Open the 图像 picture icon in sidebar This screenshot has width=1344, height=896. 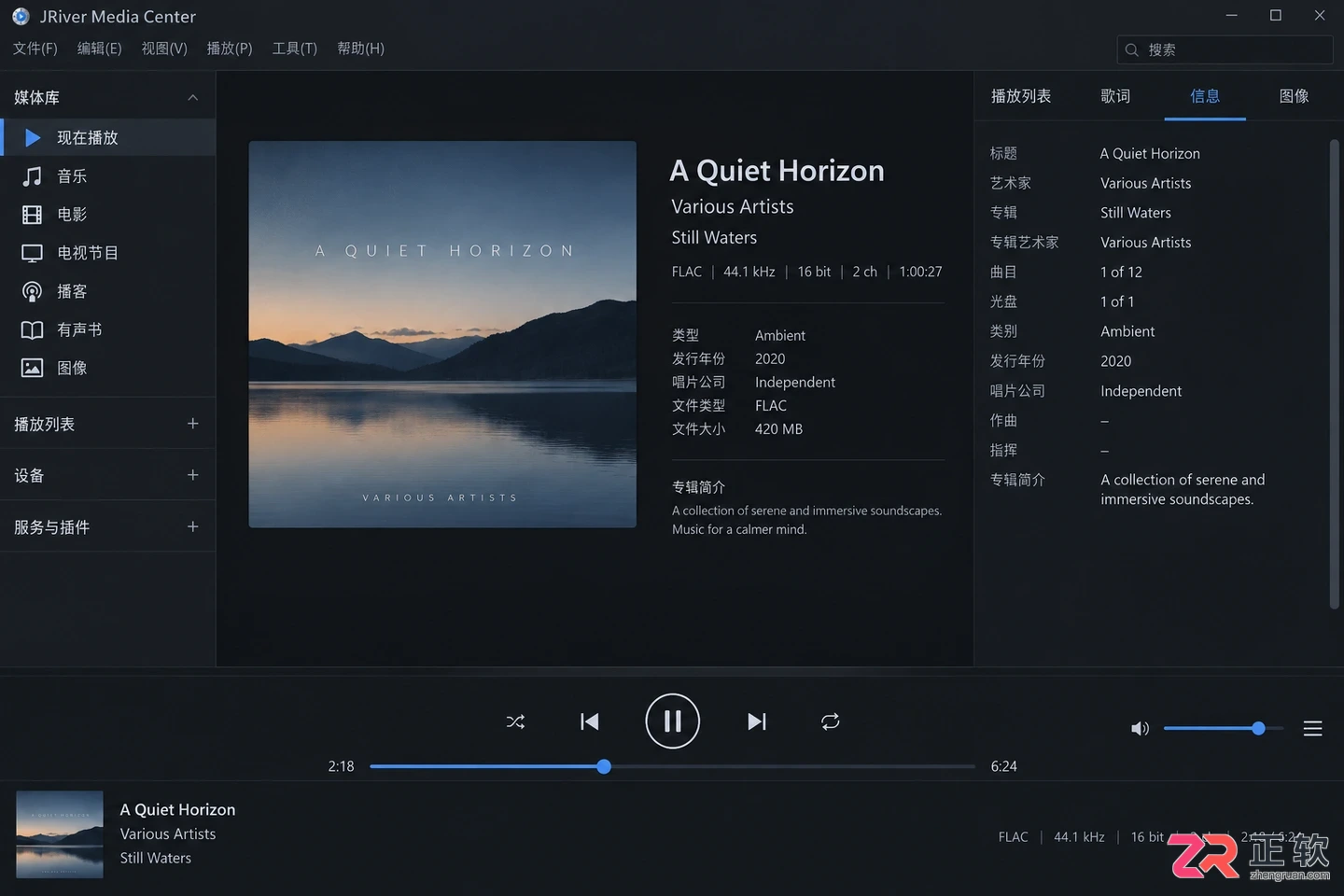click(32, 368)
